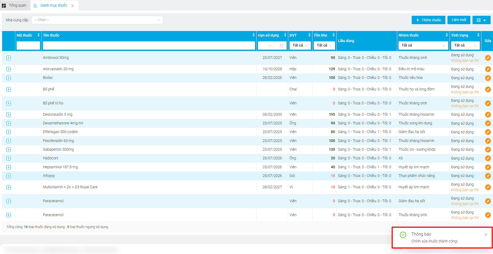Expand the Biolac row details
The width and height of the screenshot is (493, 254).
click(8, 78)
